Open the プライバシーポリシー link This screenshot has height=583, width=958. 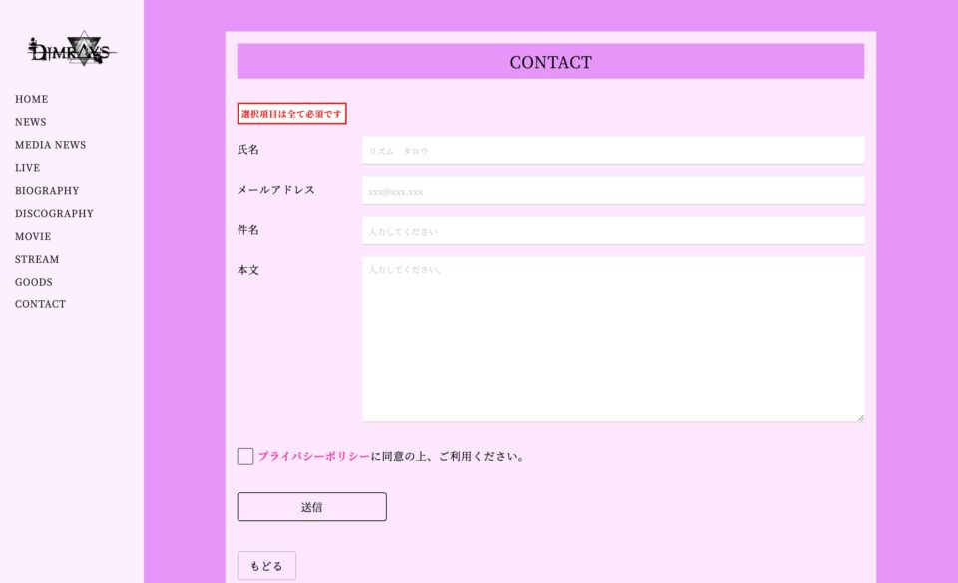coord(311,456)
